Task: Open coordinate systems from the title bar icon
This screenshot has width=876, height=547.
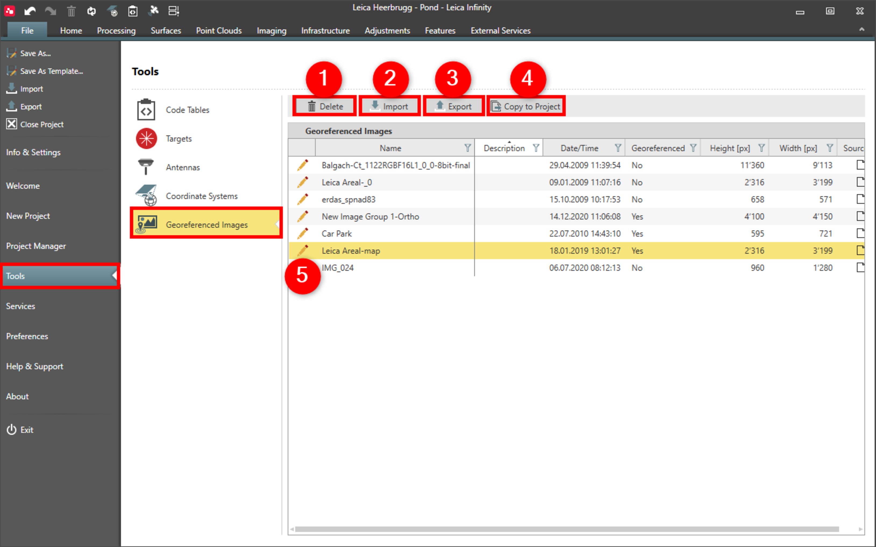Action: tap(112, 11)
